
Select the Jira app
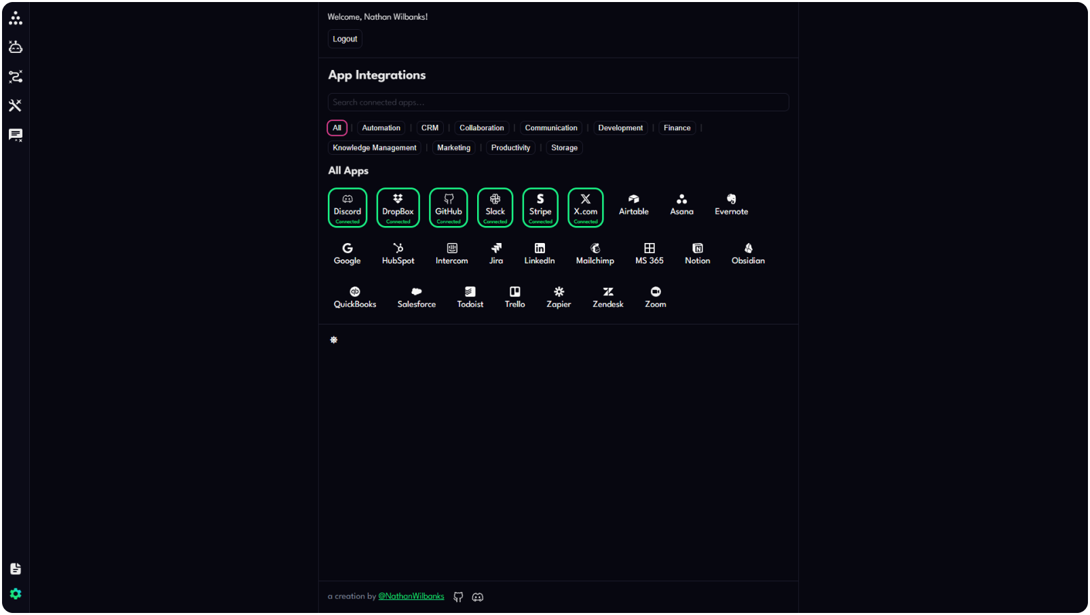point(496,254)
